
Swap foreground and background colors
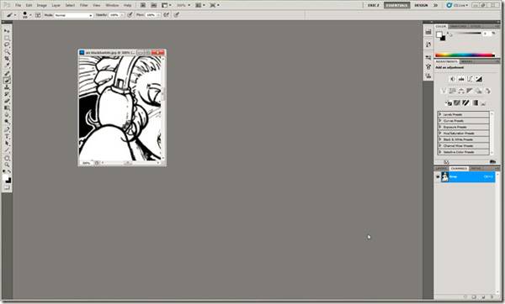coord(9,171)
